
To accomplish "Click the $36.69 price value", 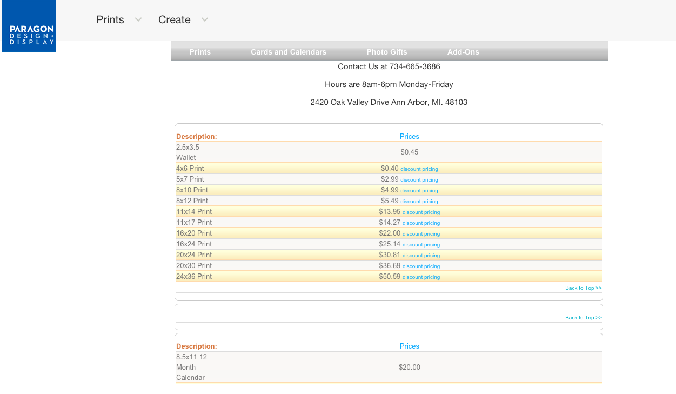I will [390, 266].
